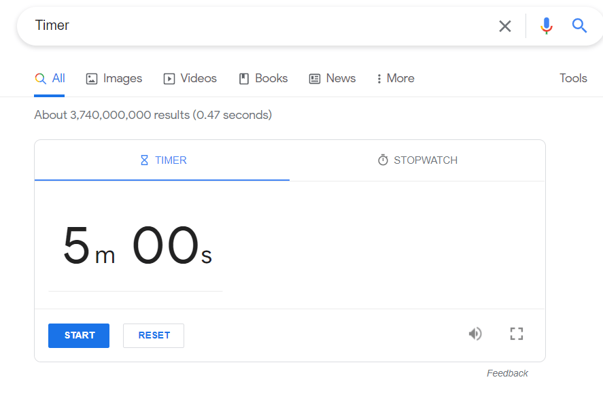The height and width of the screenshot is (401, 603).
Task: Open the More search categories menu
Action: click(x=395, y=78)
